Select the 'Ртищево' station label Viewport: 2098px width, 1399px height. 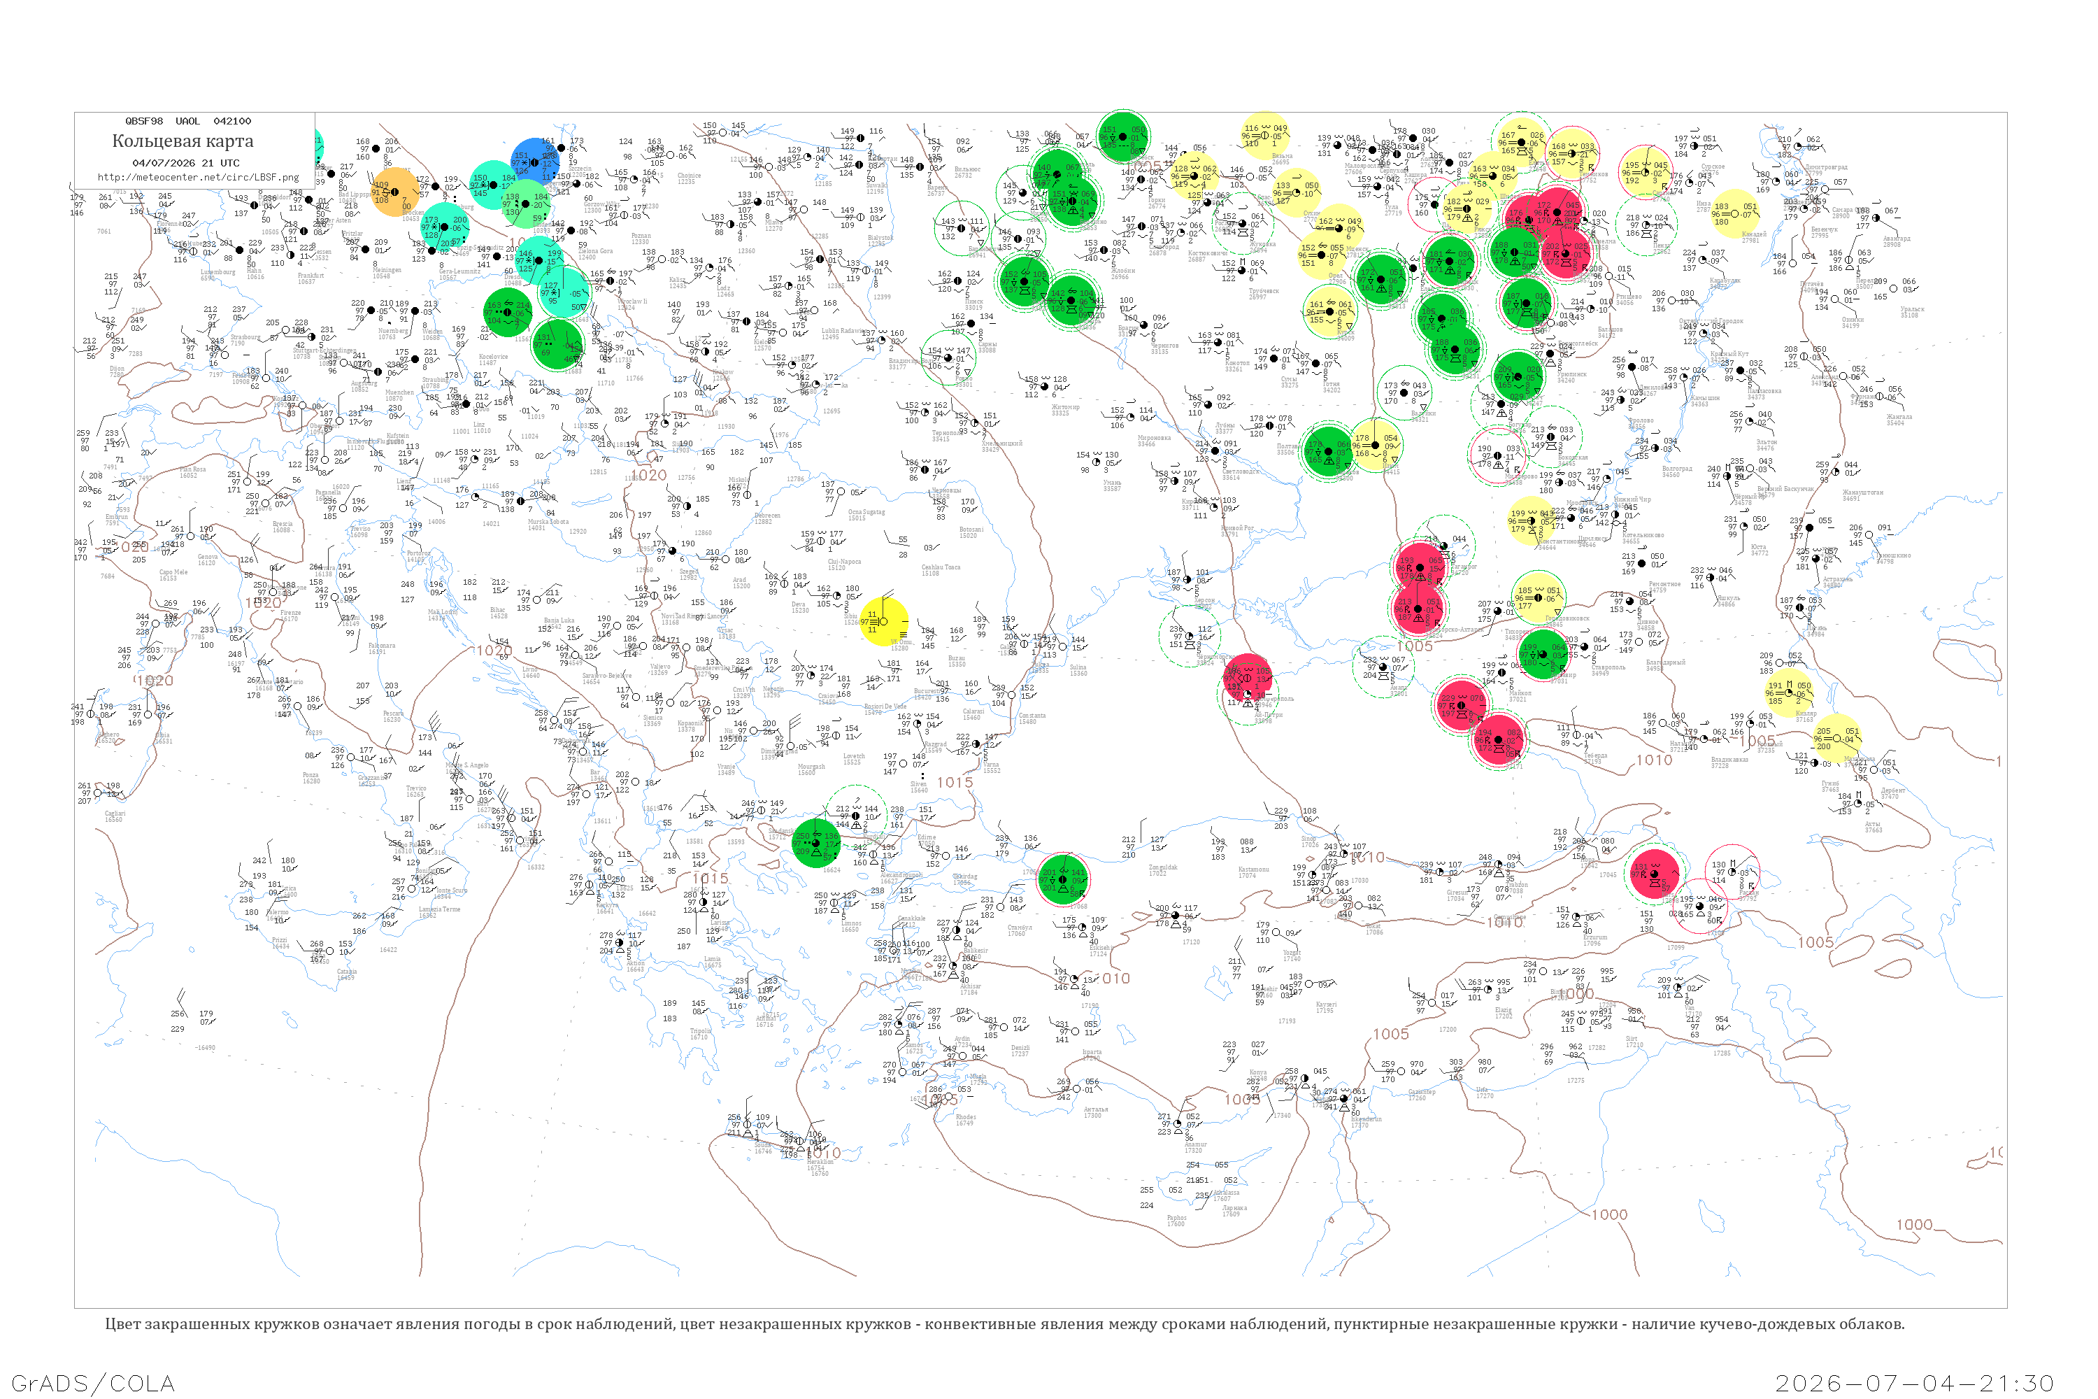click(x=1629, y=298)
